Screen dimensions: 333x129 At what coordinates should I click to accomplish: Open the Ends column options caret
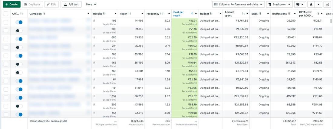pyautogui.click(x=268, y=14)
